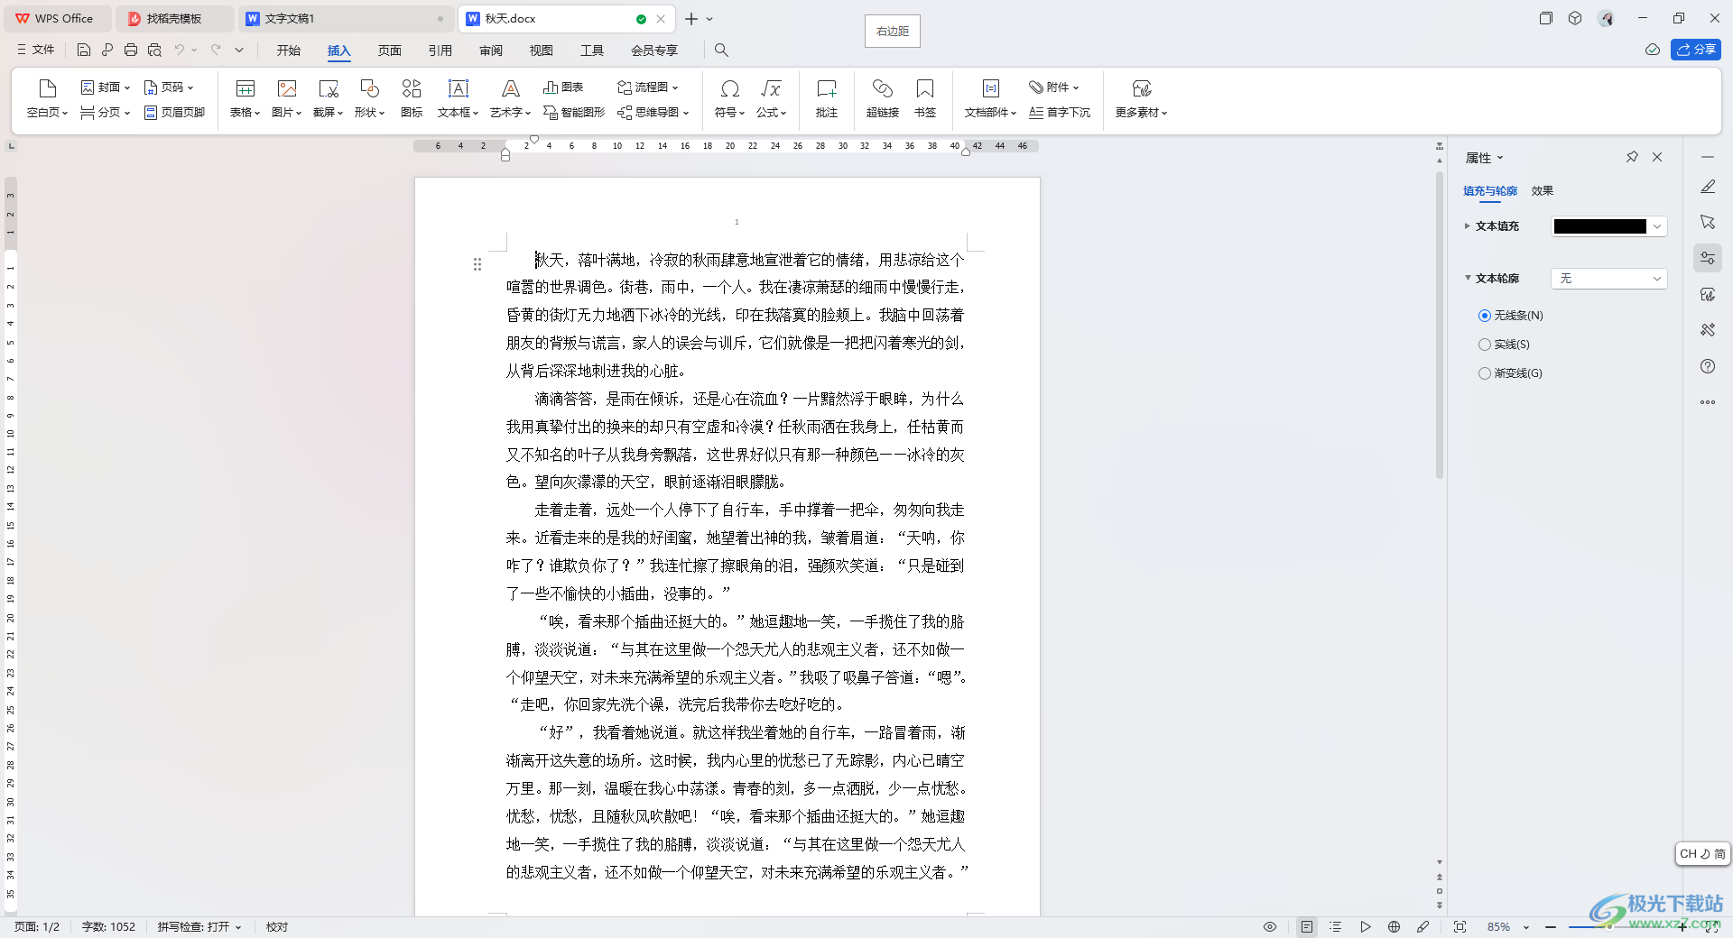Click the black 文本填充 color swatch
The width and height of the screenshot is (1733, 938).
click(x=1599, y=226)
